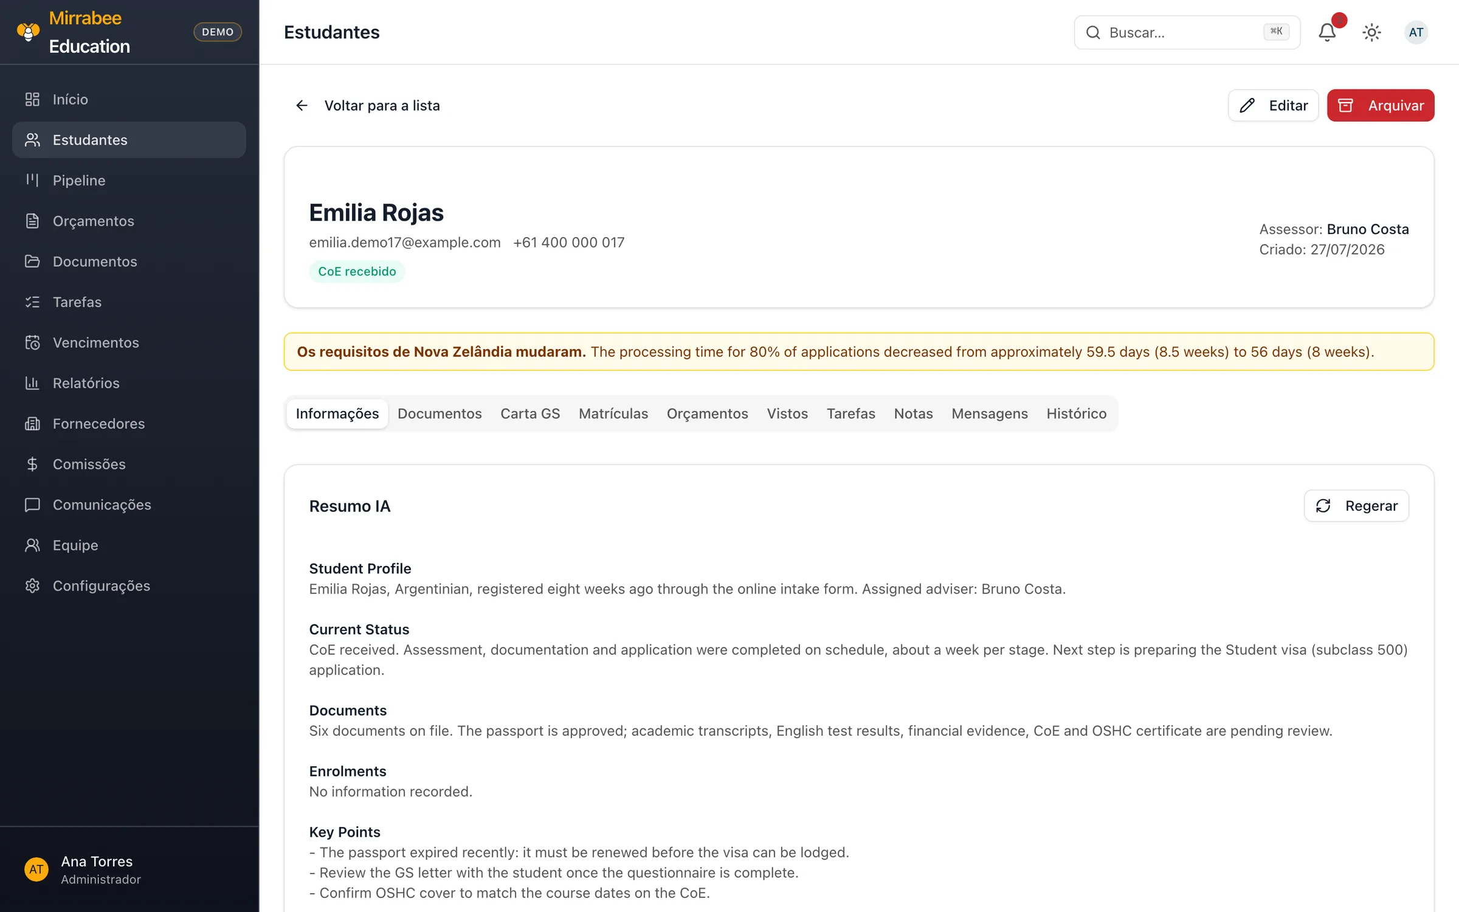Screen dimensions: 1459x912
Task: Switch to the Carta GS tab
Action: pyautogui.click(x=530, y=413)
